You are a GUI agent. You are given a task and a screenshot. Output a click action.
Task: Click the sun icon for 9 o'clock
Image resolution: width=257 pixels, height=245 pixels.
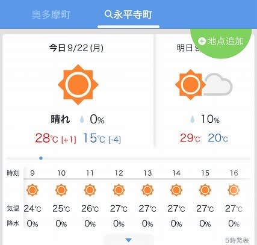[x=33, y=190]
